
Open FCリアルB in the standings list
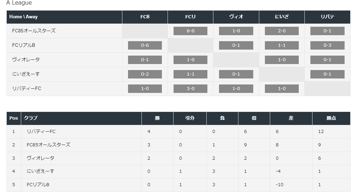pos(38,185)
